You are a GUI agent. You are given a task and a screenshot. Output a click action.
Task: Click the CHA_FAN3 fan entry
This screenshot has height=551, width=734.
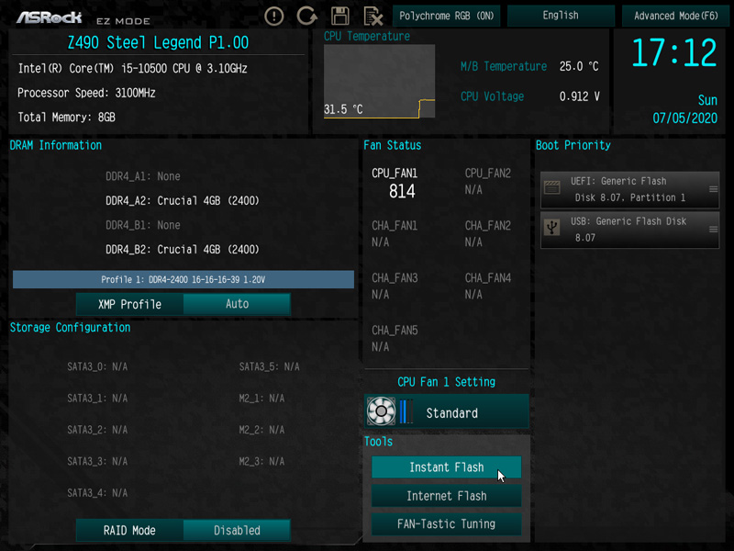click(x=395, y=287)
